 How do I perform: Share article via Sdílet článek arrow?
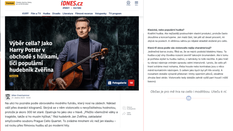[124, 114]
